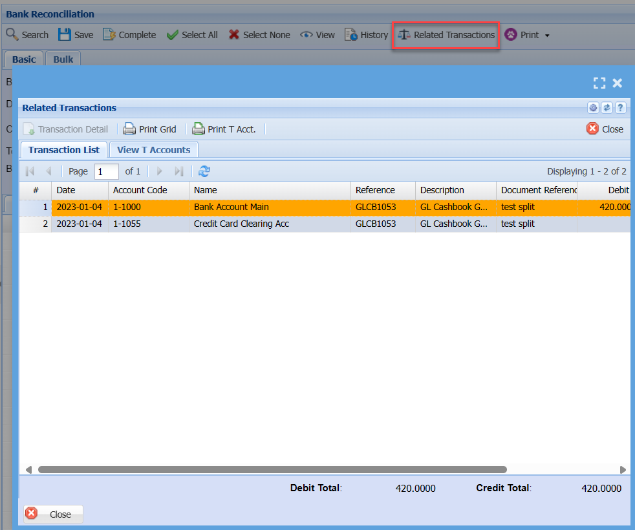This screenshot has height=530, width=635.
Task: Open the panel settings gear icon
Action: [593, 108]
